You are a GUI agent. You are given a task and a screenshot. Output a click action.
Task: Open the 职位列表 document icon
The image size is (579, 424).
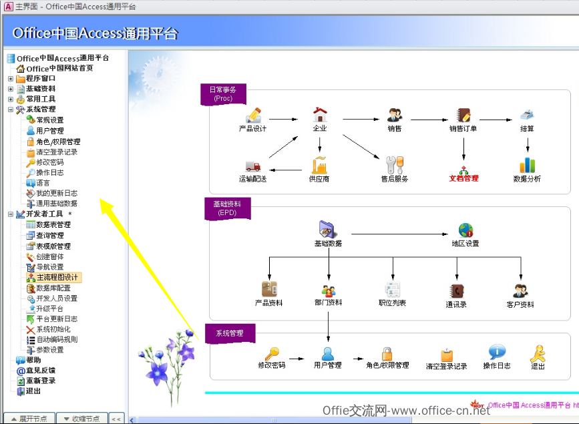coord(393,289)
